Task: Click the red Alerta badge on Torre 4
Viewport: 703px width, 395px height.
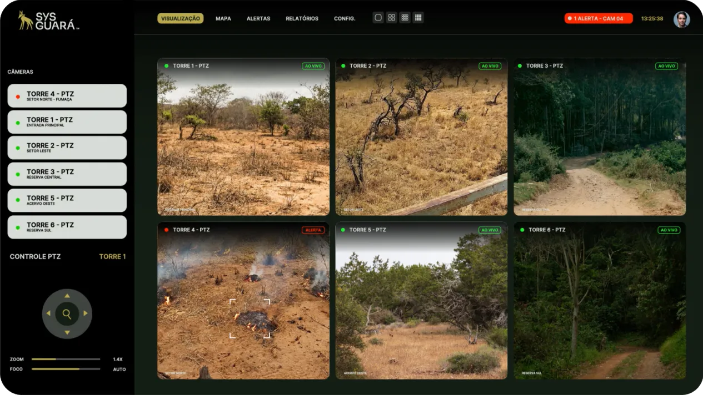Action: coord(313,230)
